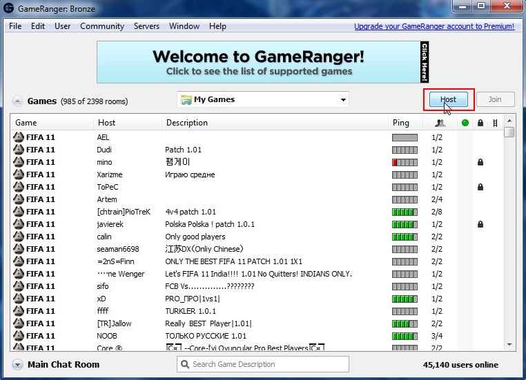Open the Servers menu
The height and width of the screenshot is (380, 526).
pos(146,26)
